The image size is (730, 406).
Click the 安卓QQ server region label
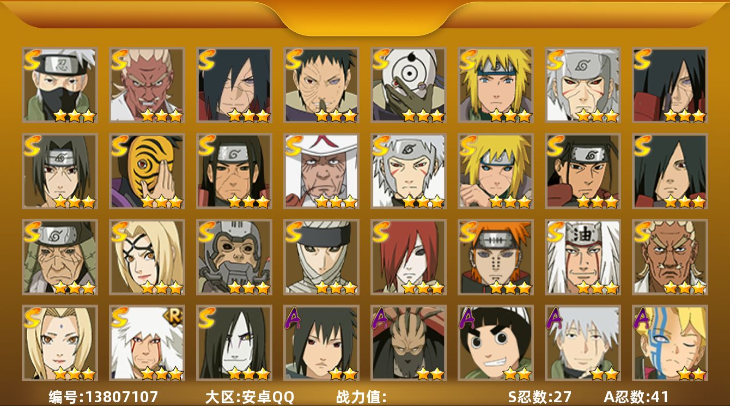250,397
